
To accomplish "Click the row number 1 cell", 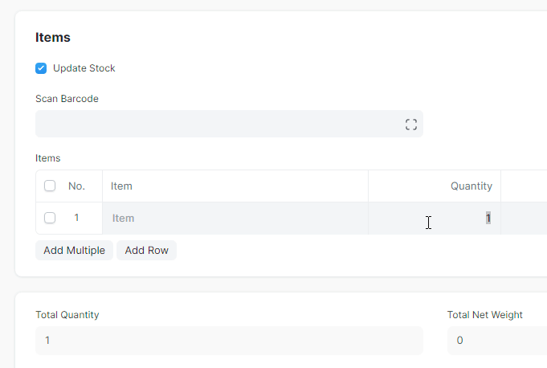I will point(76,218).
